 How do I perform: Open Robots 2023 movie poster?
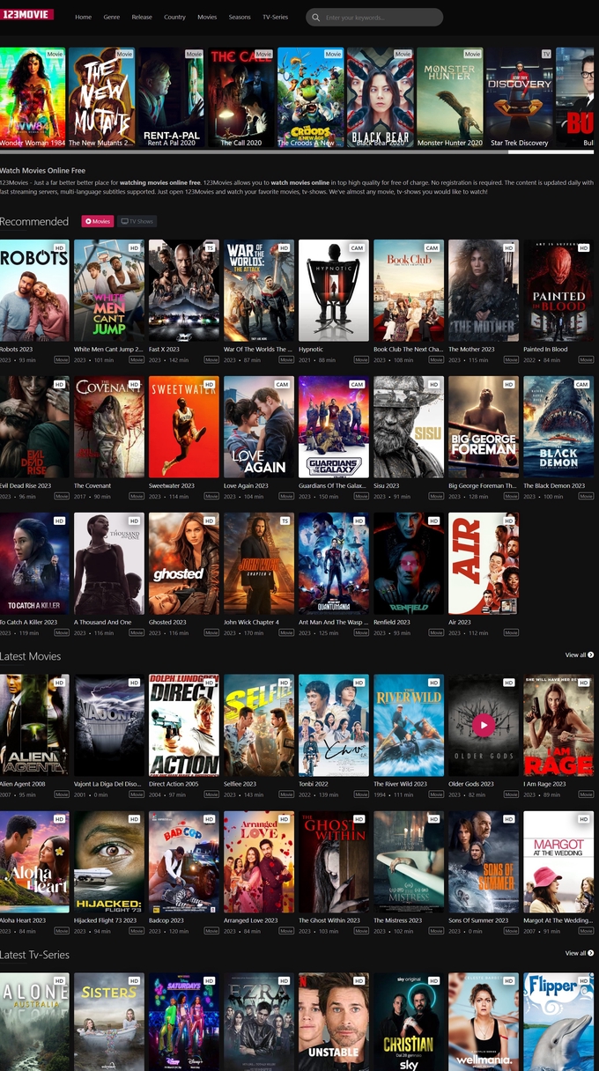(34, 291)
